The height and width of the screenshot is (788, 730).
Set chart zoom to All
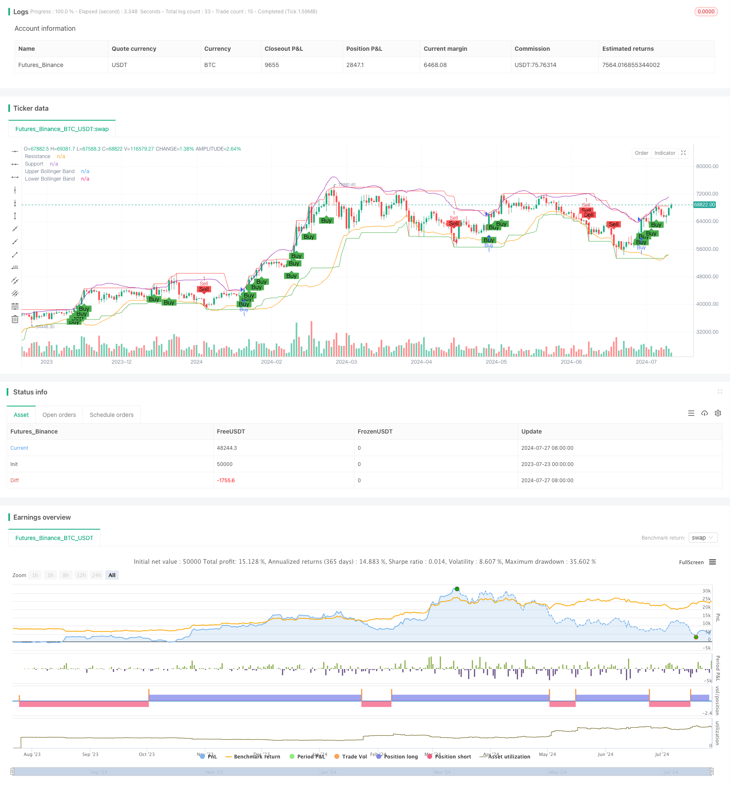pyautogui.click(x=112, y=575)
